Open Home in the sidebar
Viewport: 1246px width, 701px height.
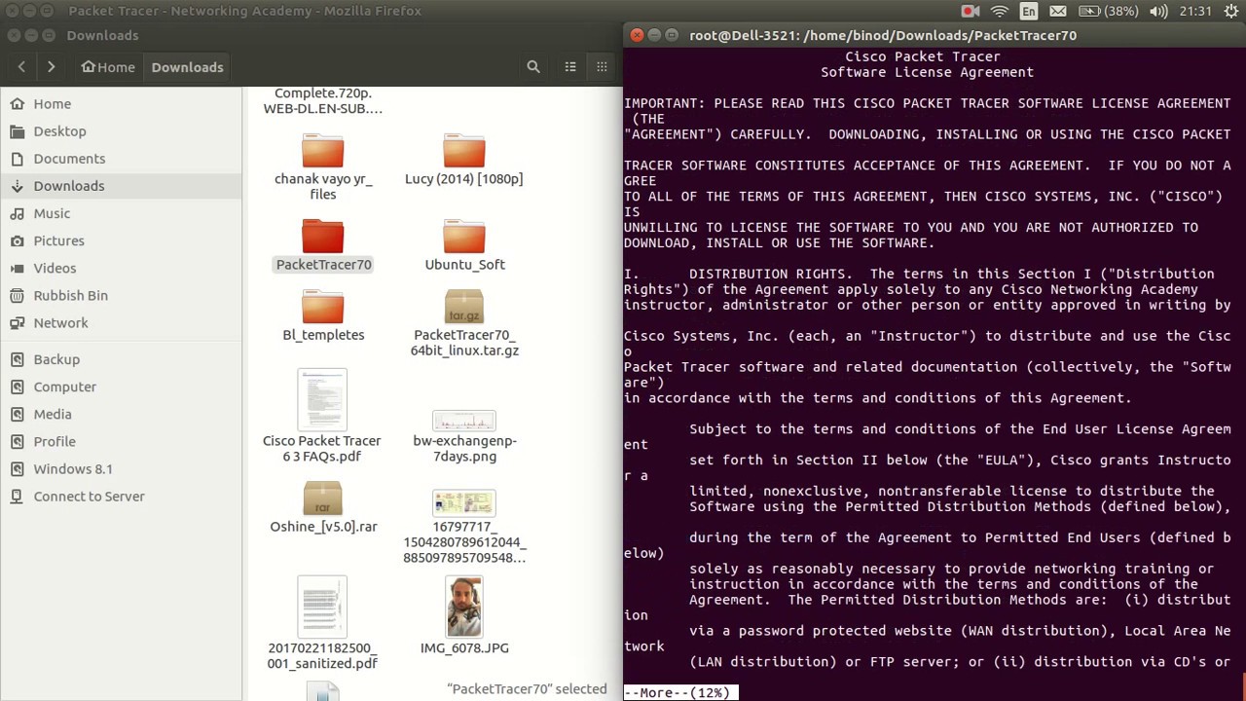click(53, 103)
